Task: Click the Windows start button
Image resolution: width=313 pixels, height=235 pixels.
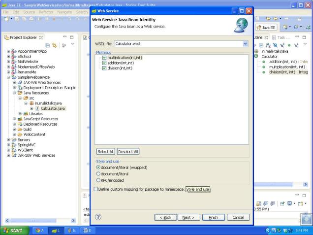Action: point(14,231)
